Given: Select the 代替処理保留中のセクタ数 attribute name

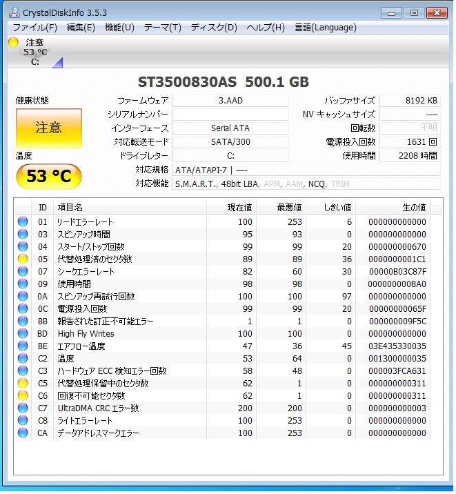Looking at the screenshot, I should (x=103, y=383).
